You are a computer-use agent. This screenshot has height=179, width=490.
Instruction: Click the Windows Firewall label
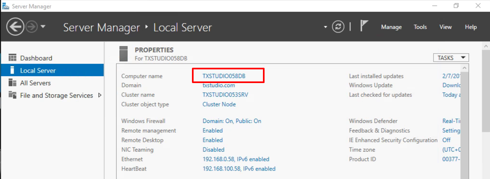click(x=143, y=121)
